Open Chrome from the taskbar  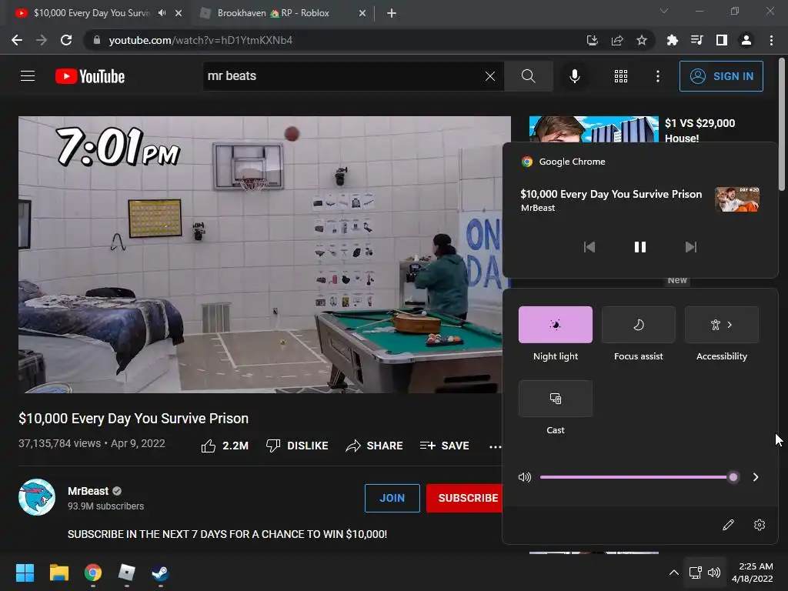point(93,573)
